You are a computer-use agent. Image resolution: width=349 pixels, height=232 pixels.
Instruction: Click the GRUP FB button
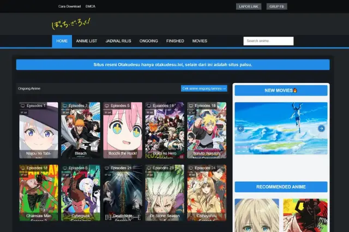pos(276,7)
